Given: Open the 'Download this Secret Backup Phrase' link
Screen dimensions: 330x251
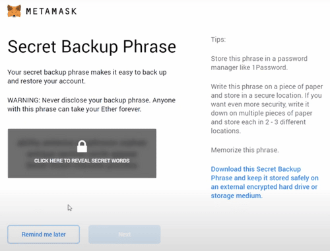Looking at the screenshot, I should [265, 182].
